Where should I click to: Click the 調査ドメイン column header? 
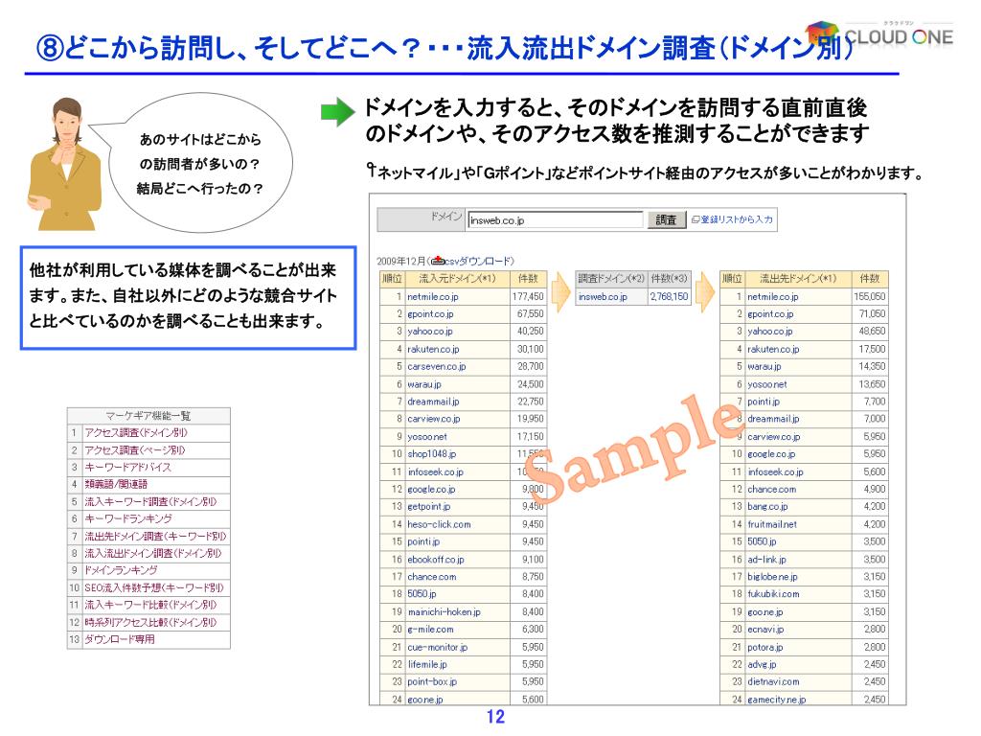611,279
